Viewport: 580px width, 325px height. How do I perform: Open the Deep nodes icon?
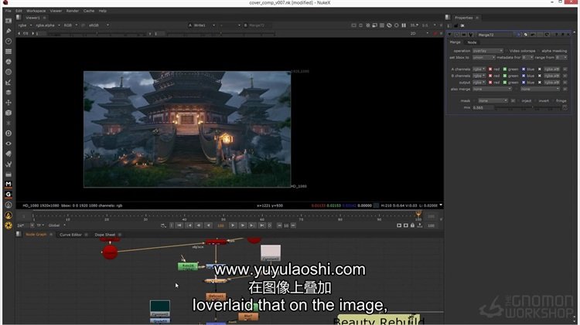click(x=9, y=134)
